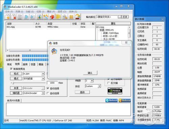The image size is (169, 129).
Task: Click the MediaCoder title bar app icon
Action: pyautogui.click(x=5, y=7)
